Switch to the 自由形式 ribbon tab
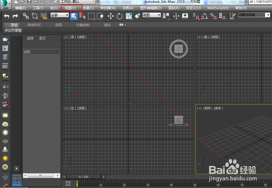This screenshot has height=188, width=272. pos(34,25)
